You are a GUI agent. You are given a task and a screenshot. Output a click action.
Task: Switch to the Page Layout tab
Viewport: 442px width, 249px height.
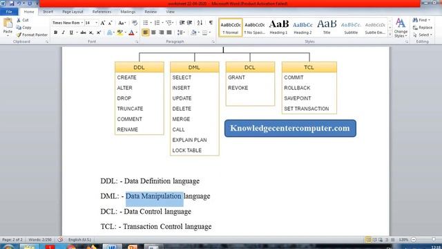pyautogui.click(x=73, y=12)
